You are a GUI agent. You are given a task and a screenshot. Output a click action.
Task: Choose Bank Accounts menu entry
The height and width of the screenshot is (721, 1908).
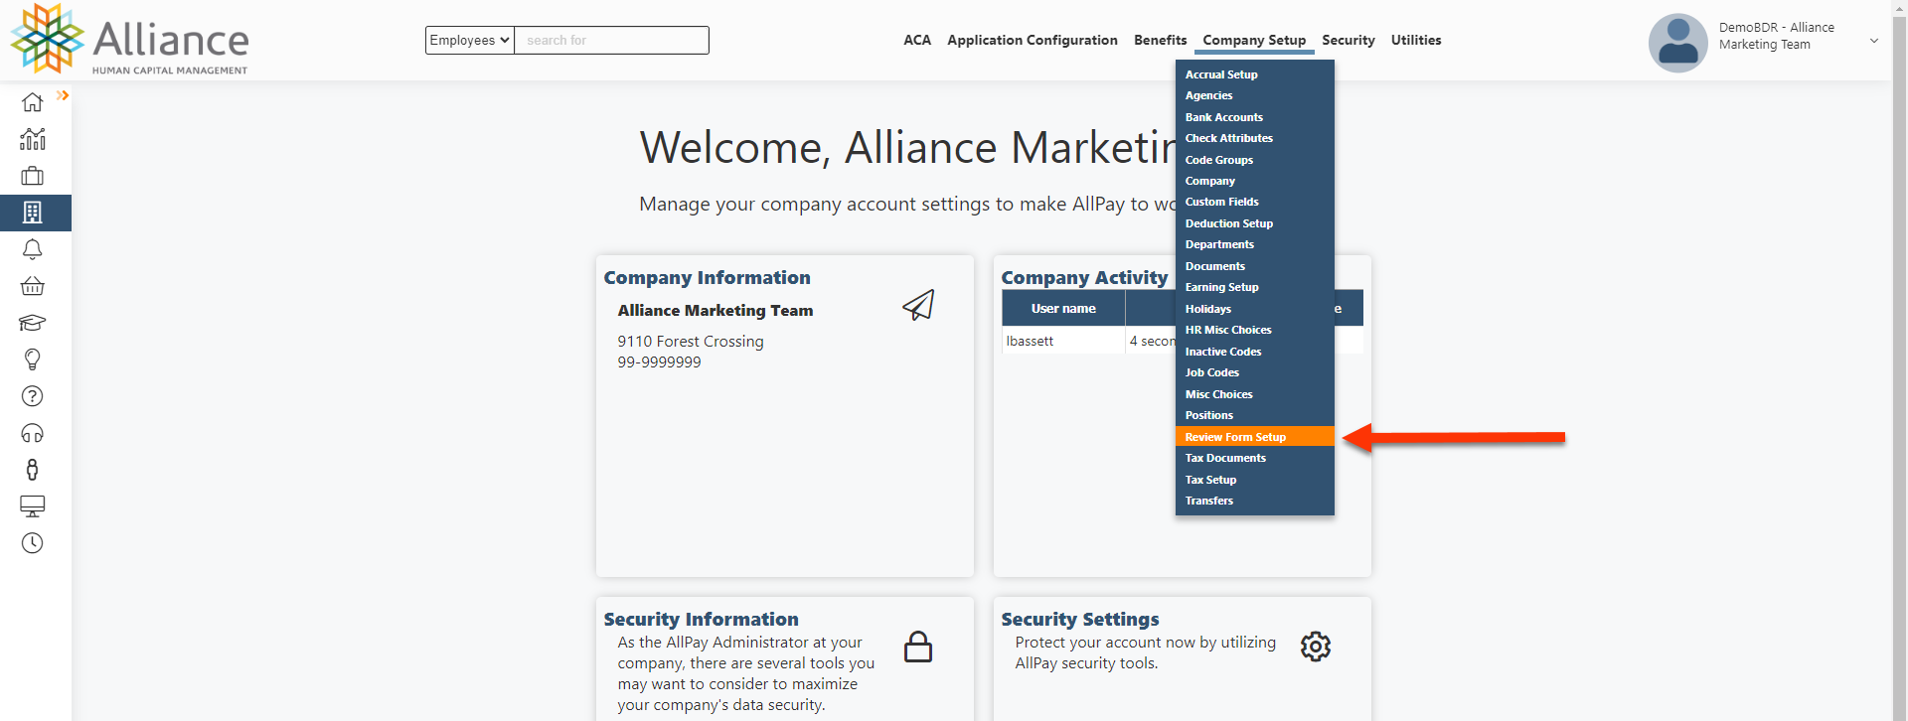[1255, 117]
